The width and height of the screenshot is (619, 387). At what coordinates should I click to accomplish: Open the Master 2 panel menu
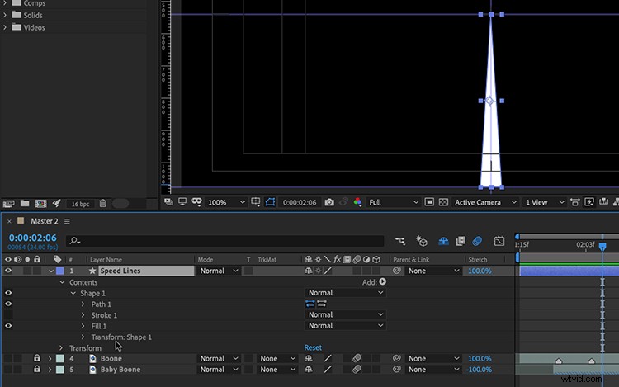tap(67, 221)
